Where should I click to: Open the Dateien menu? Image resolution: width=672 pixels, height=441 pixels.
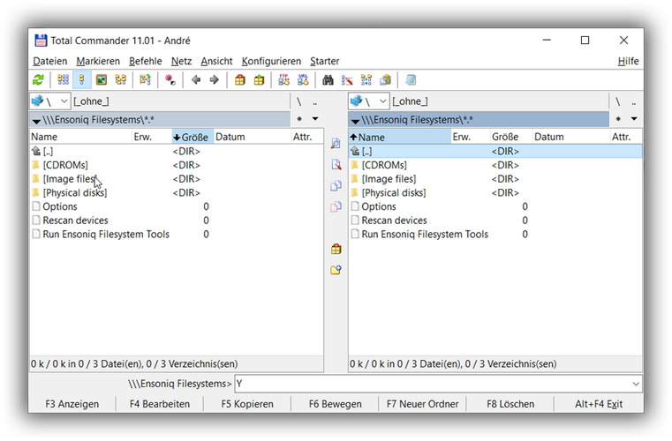coord(50,61)
